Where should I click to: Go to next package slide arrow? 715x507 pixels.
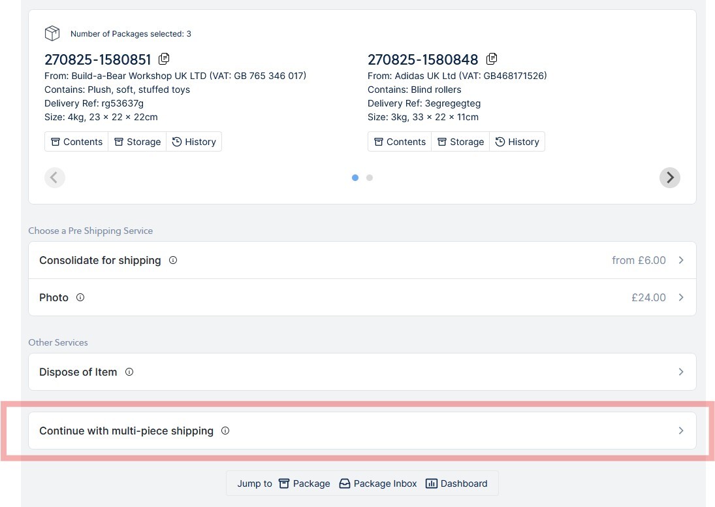pyautogui.click(x=669, y=178)
